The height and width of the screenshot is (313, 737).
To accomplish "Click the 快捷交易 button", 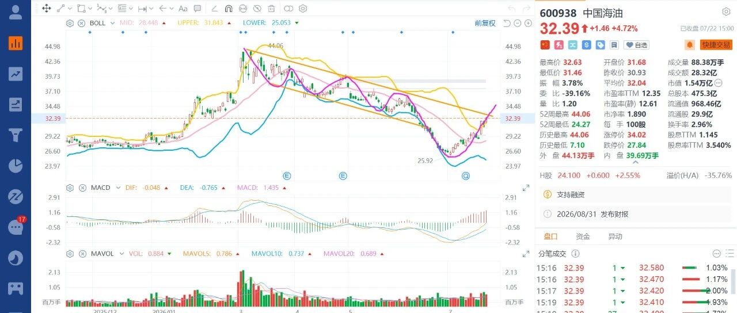I will tap(716, 45).
